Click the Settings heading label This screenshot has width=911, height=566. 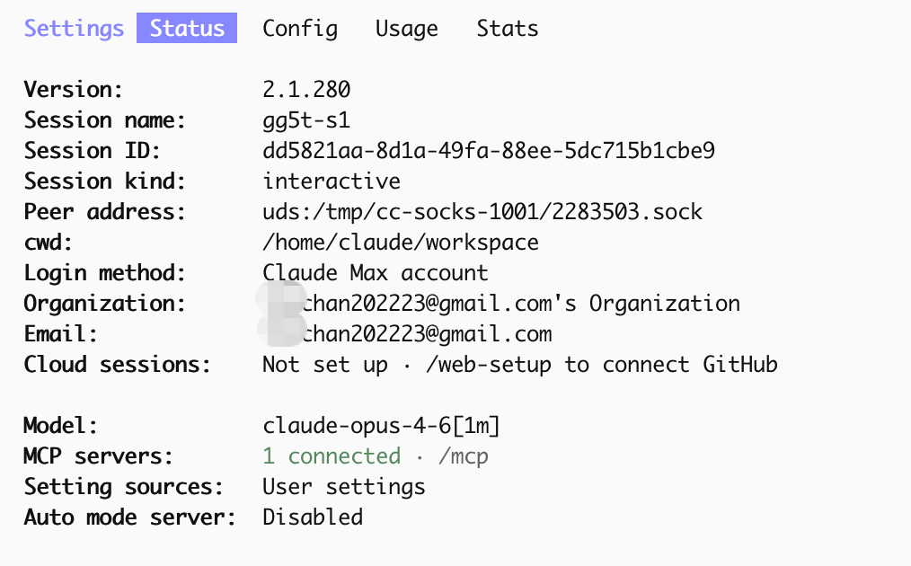tap(74, 29)
